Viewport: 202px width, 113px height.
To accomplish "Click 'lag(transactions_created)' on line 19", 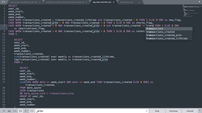I will (32, 59).
